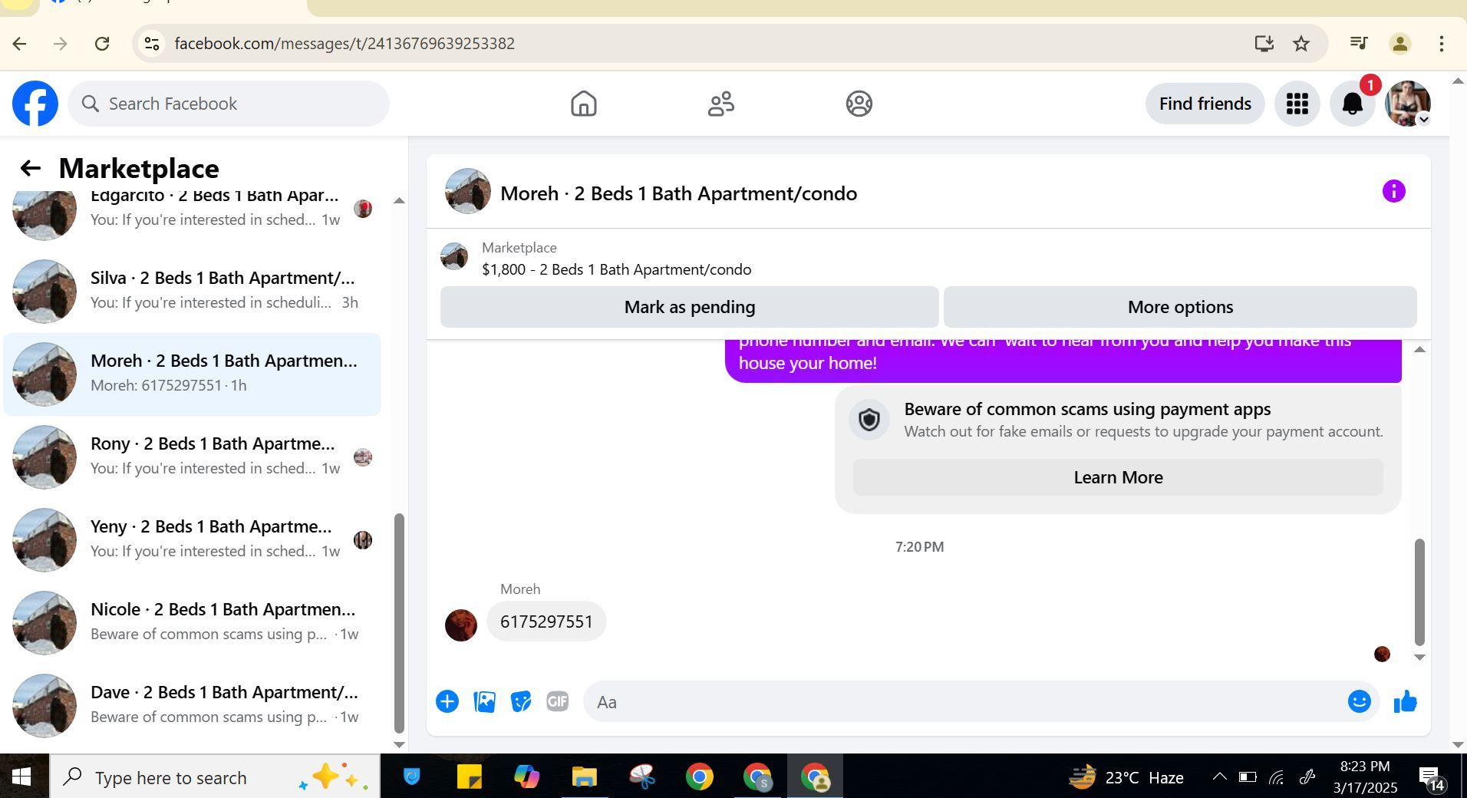1467x798 pixels.
Task: Click the Find friends button
Action: pos(1205,104)
